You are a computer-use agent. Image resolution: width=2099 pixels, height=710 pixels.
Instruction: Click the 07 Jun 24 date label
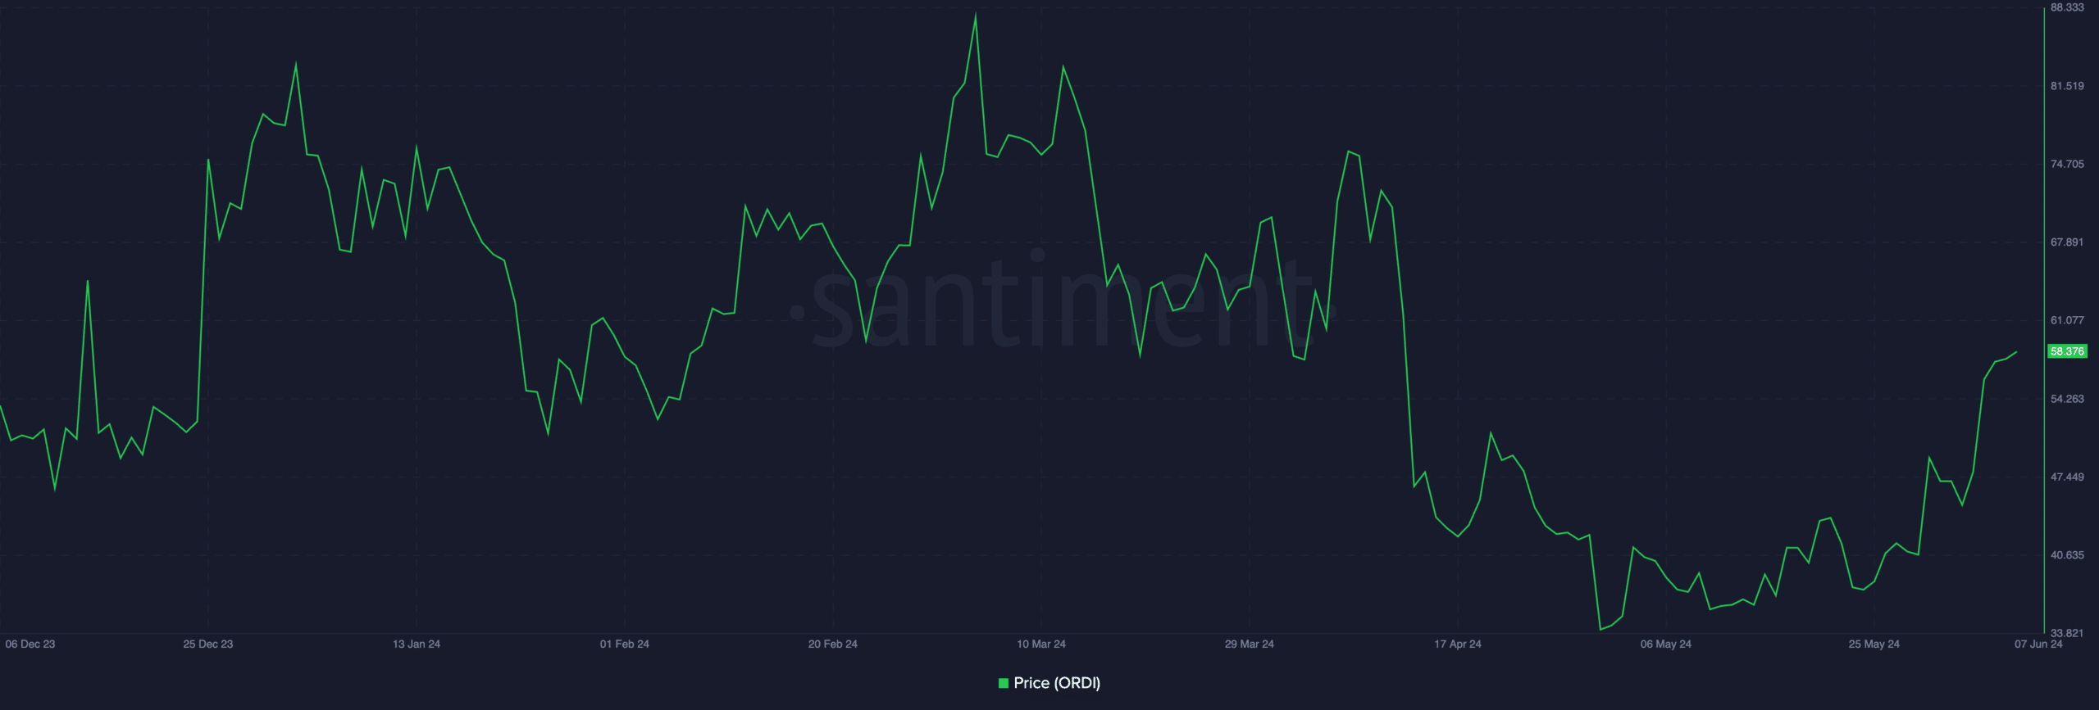tap(2038, 644)
